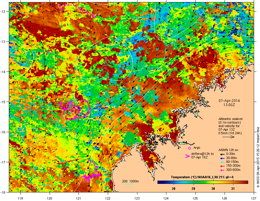Image resolution: width=260 pixels, height=201 pixels.
Task: Click the '-15' latitude axis label
Action: 3,102
